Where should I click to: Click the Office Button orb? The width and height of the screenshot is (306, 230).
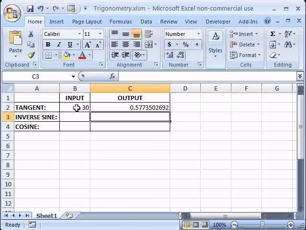tap(12, 13)
